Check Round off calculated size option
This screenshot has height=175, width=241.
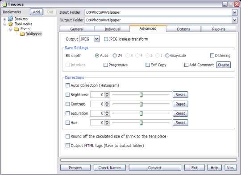pyautogui.click(x=68, y=136)
